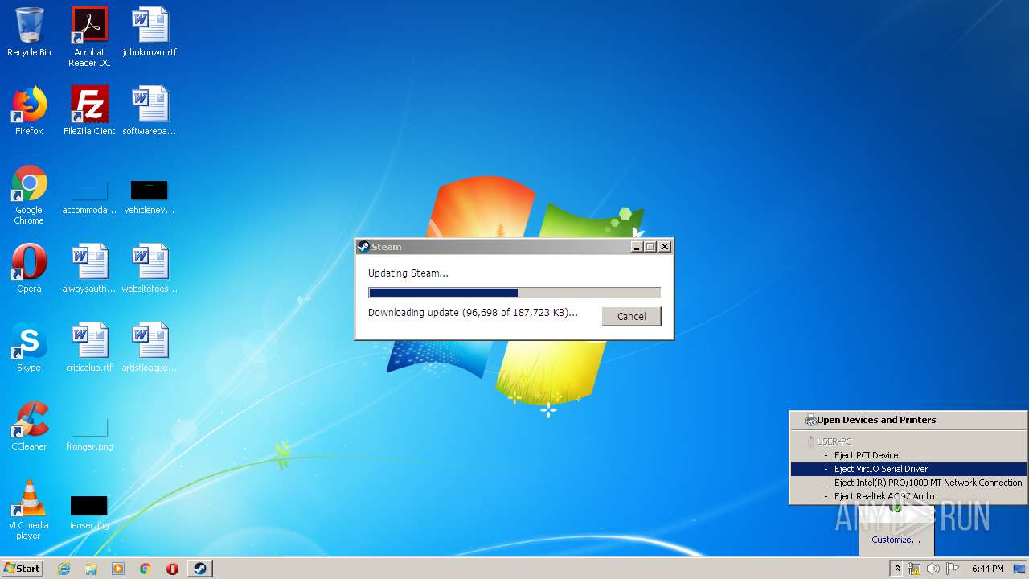The image size is (1029, 579).
Task: Open the Recycle Bin desktop icon
Action: click(29, 32)
